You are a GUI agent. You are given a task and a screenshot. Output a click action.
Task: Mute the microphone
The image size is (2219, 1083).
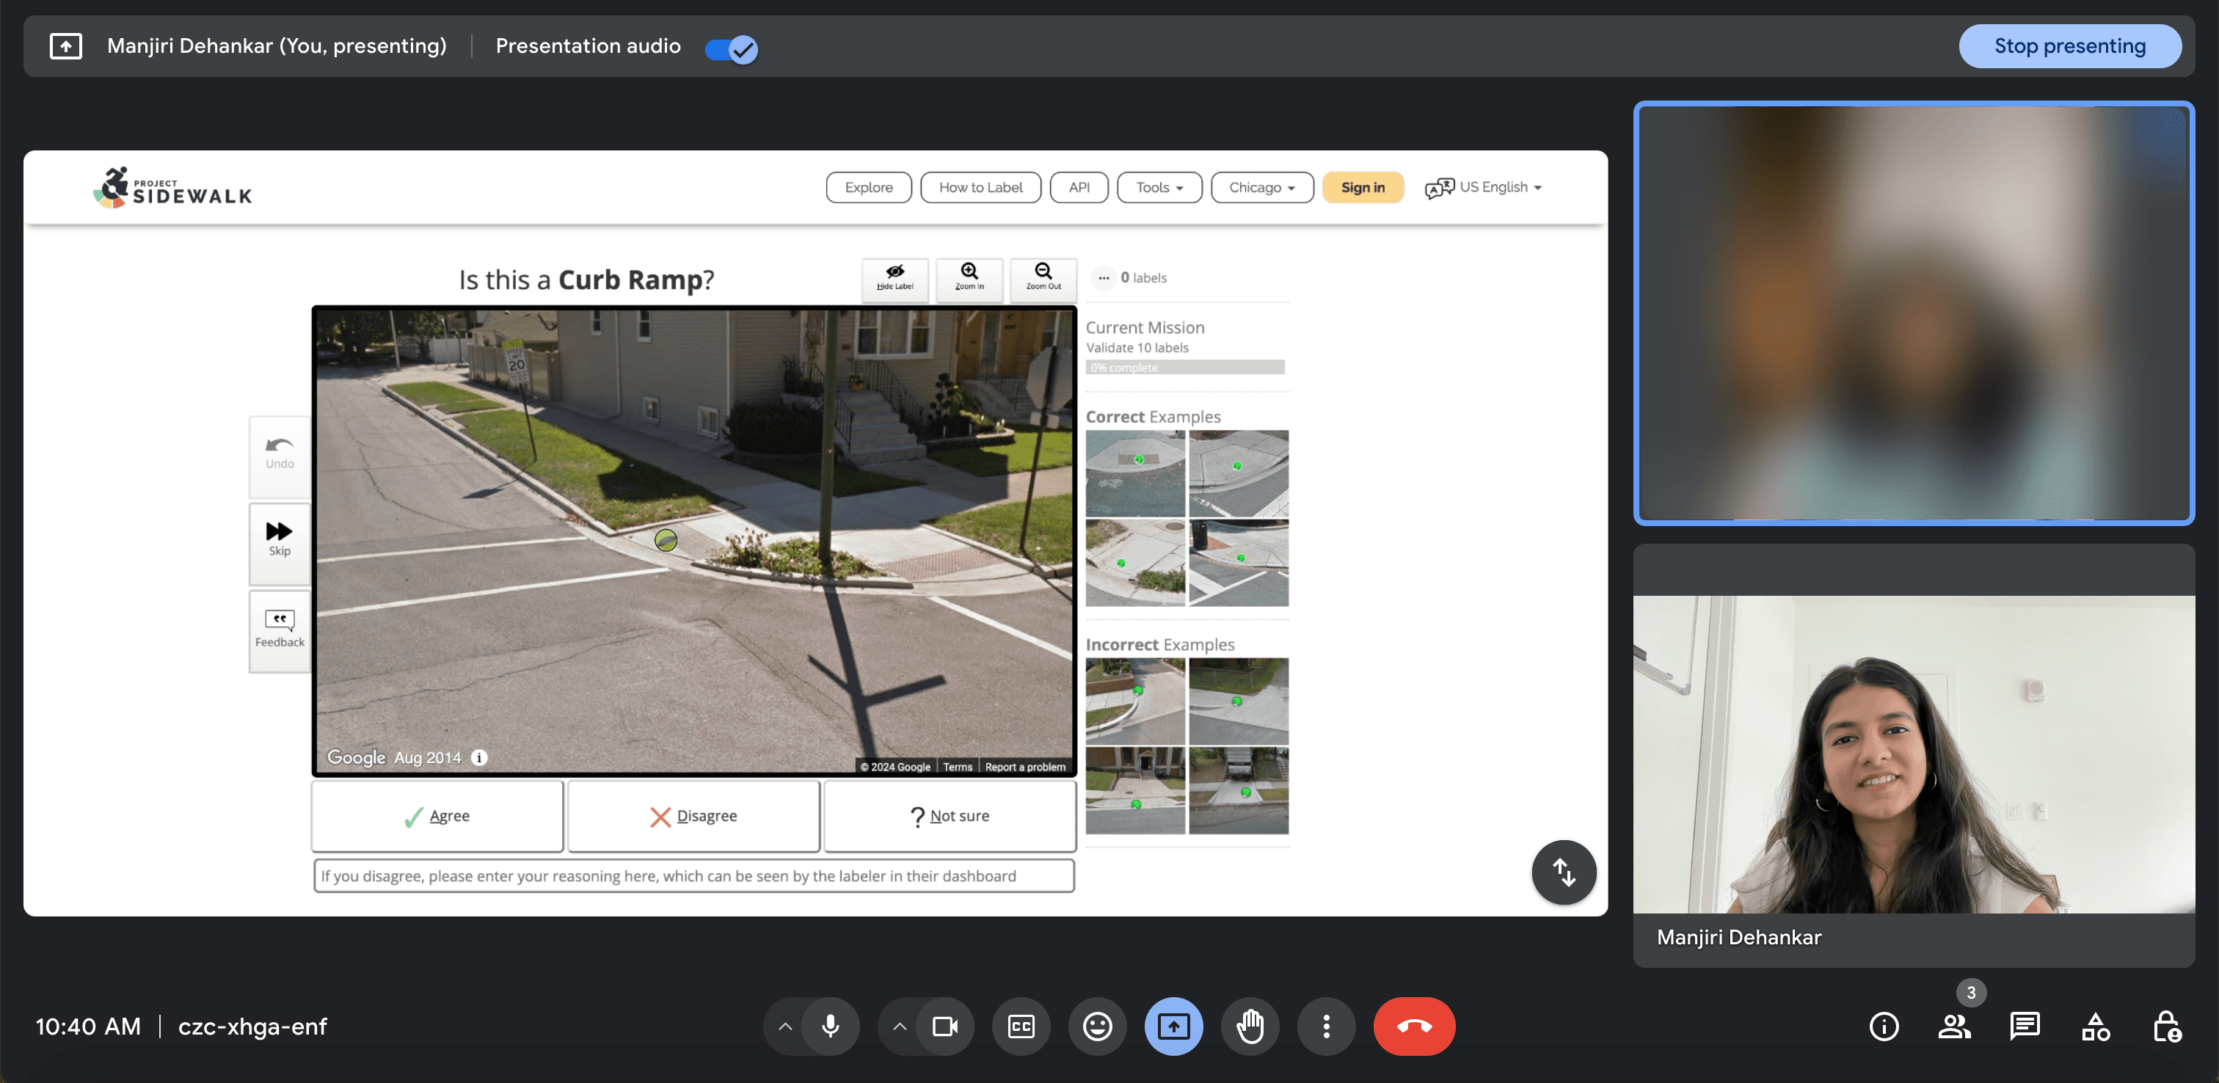click(x=831, y=1027)
